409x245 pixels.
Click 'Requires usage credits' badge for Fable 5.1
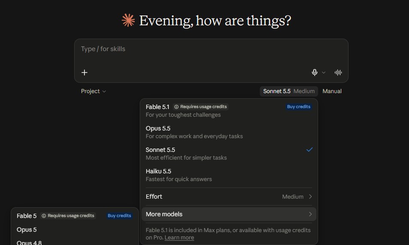(201, 106)
